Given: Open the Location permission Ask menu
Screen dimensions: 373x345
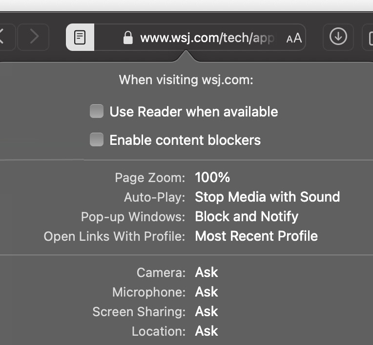Looking at the screenshot, I should tap(207, 331).
